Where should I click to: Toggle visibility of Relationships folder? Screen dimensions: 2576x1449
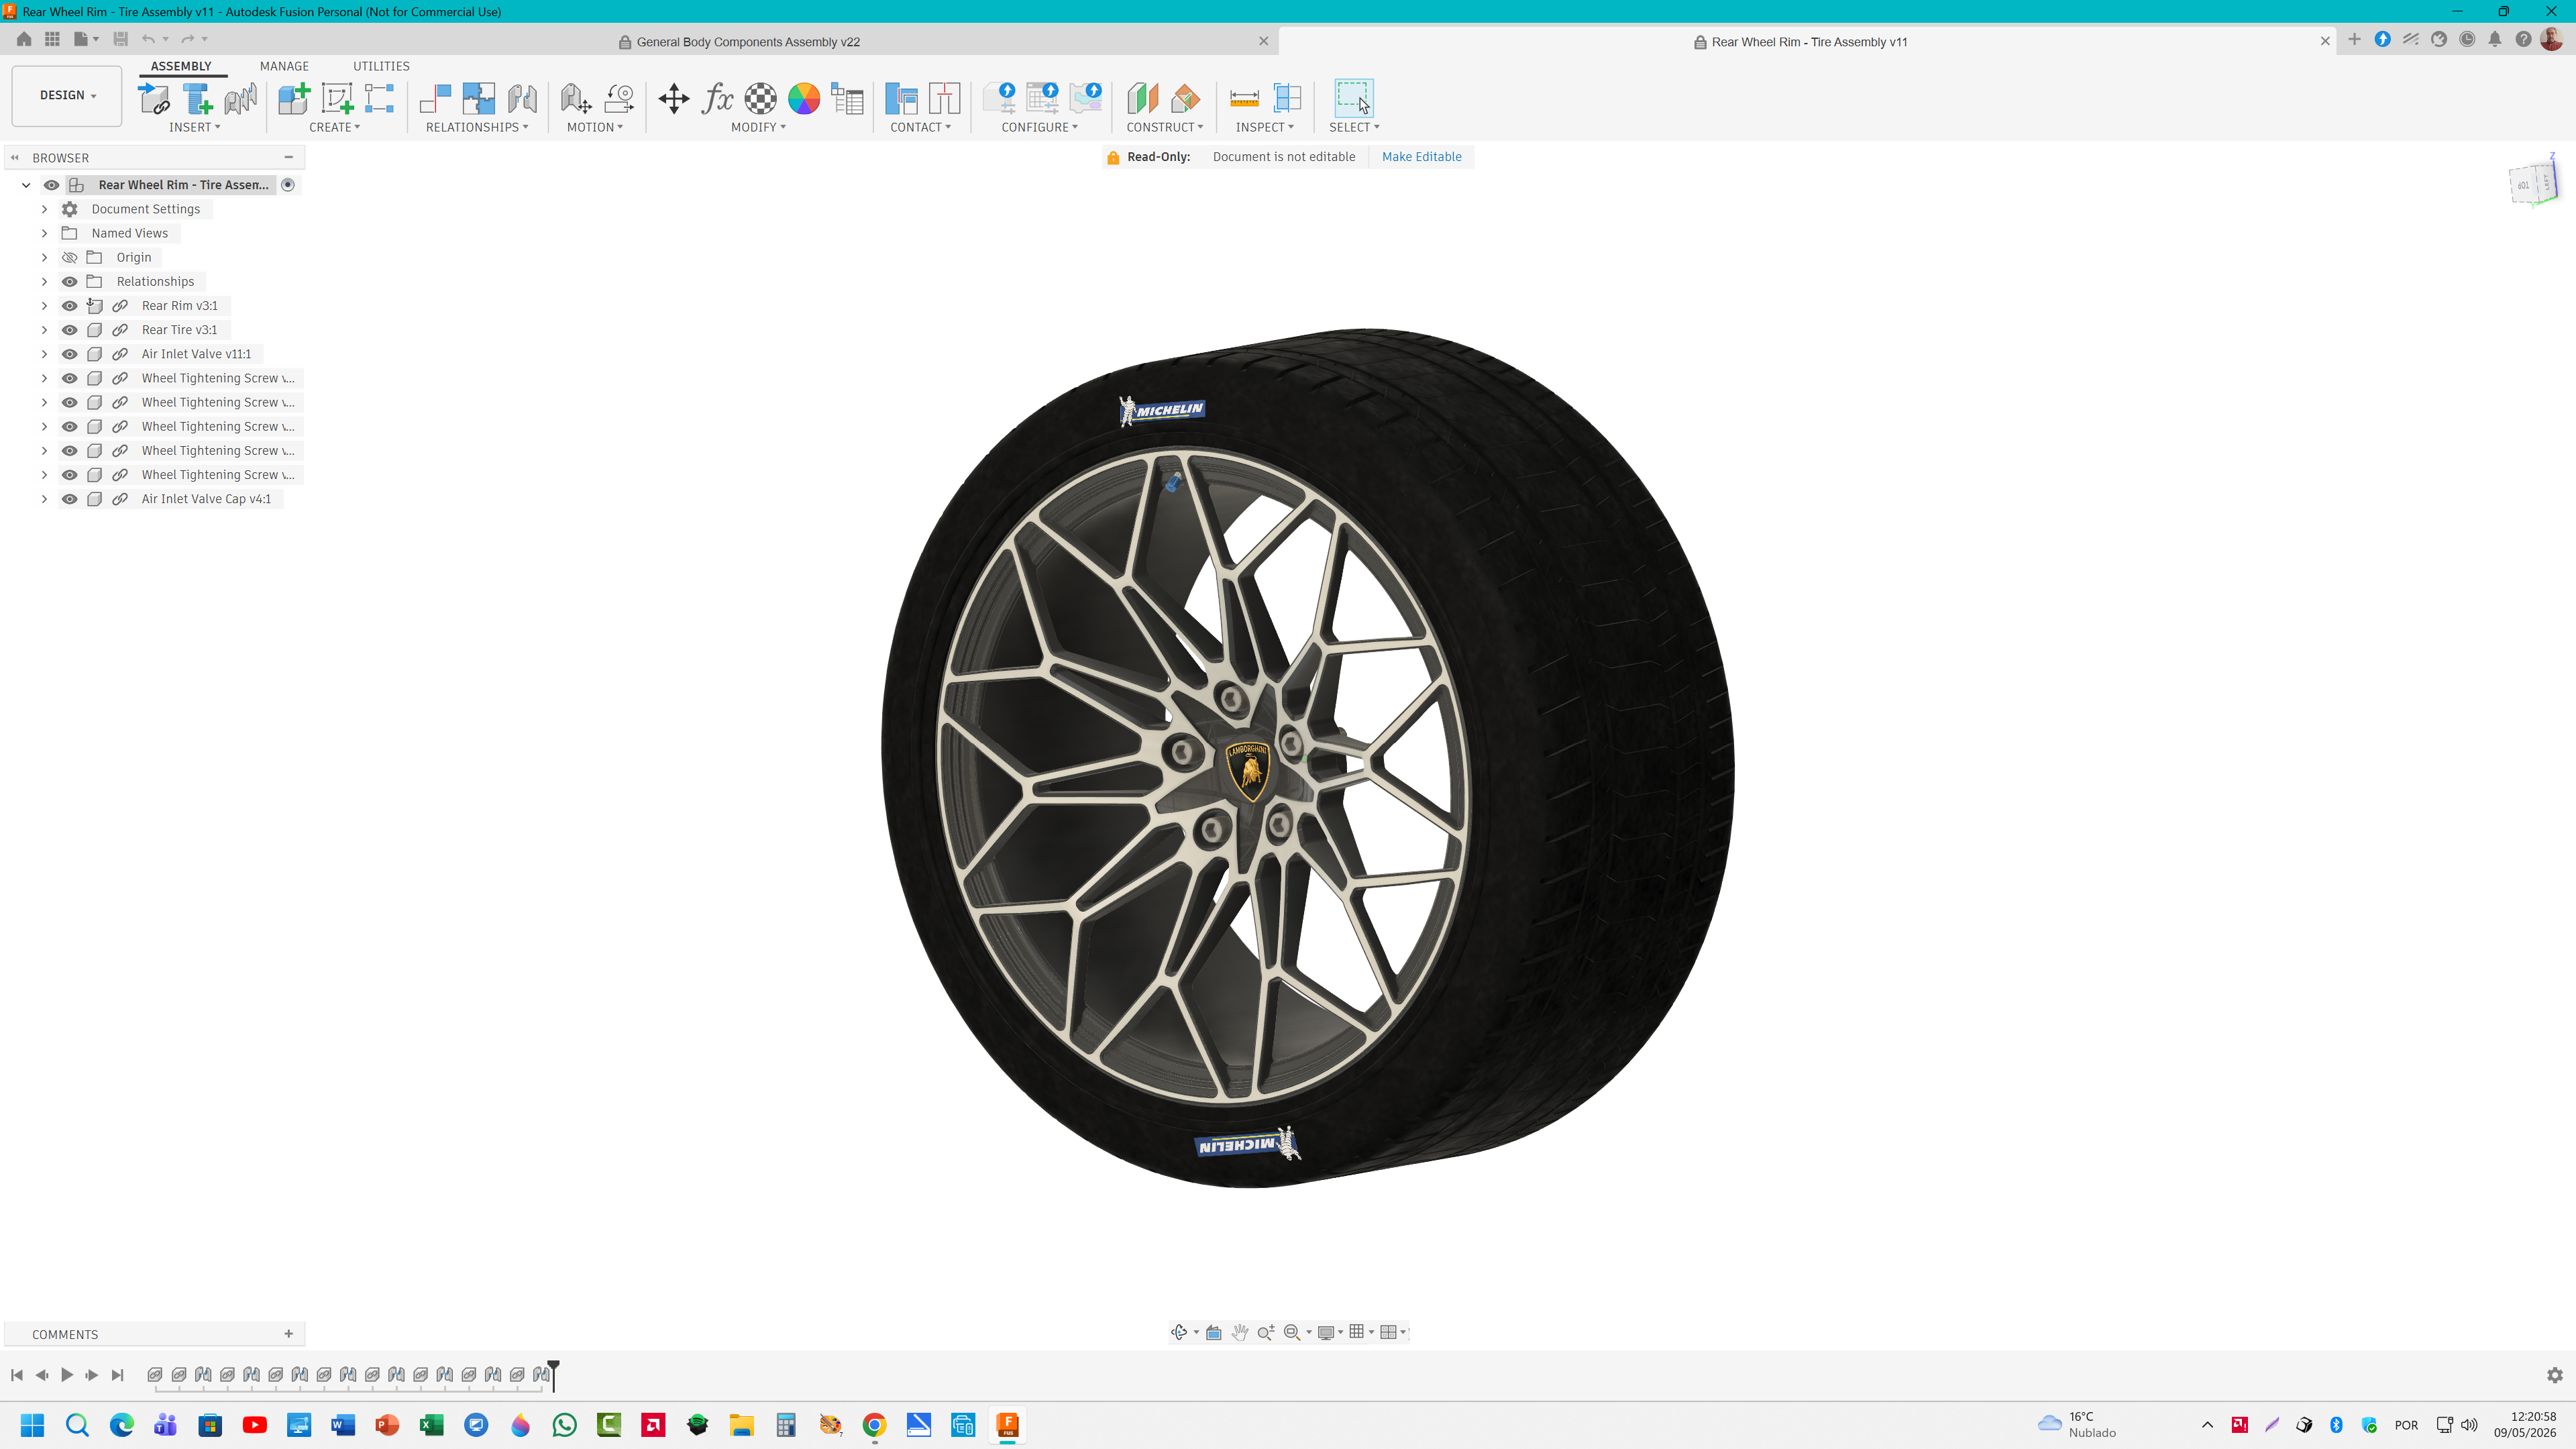click(69, 282)
